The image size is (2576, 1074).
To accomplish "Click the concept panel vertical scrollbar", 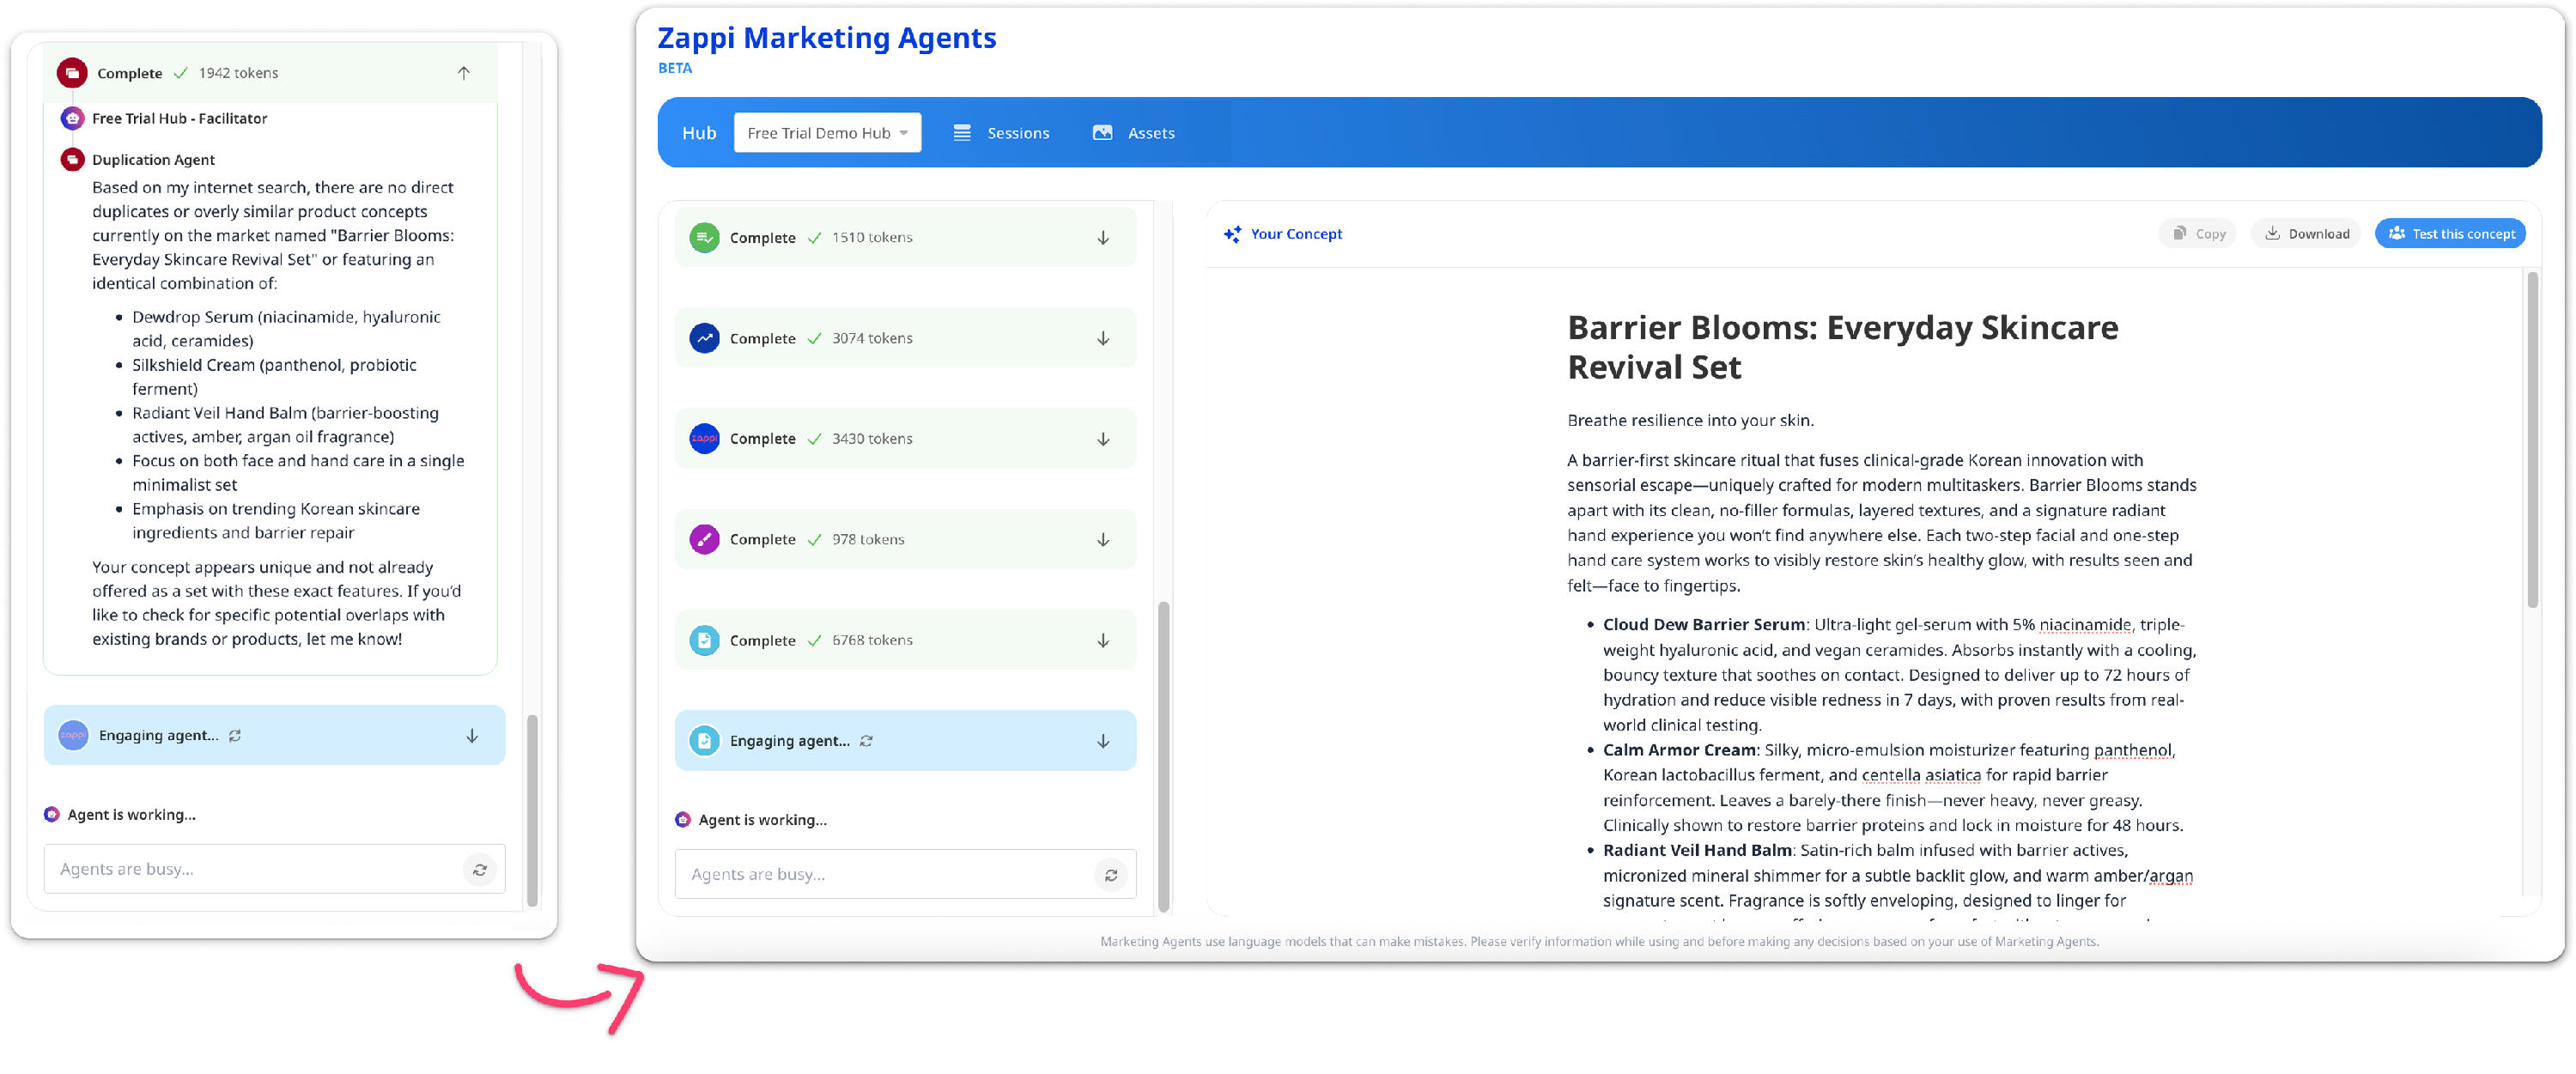I will [2532, 440].
